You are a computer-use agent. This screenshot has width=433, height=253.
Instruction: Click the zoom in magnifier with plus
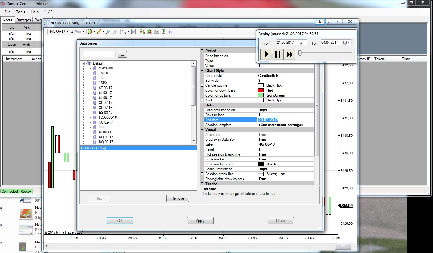tap(108, 31)
